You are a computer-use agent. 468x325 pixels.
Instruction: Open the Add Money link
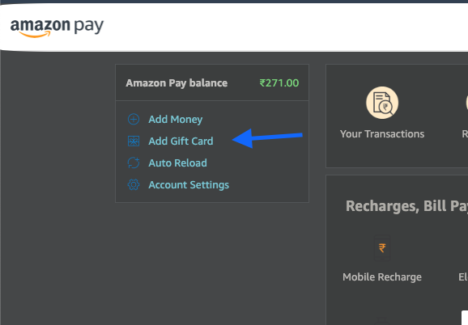pyautogui.click(x=176, y=120)
